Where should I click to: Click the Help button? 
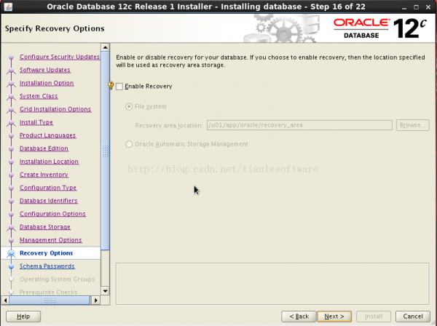[23, 317]
